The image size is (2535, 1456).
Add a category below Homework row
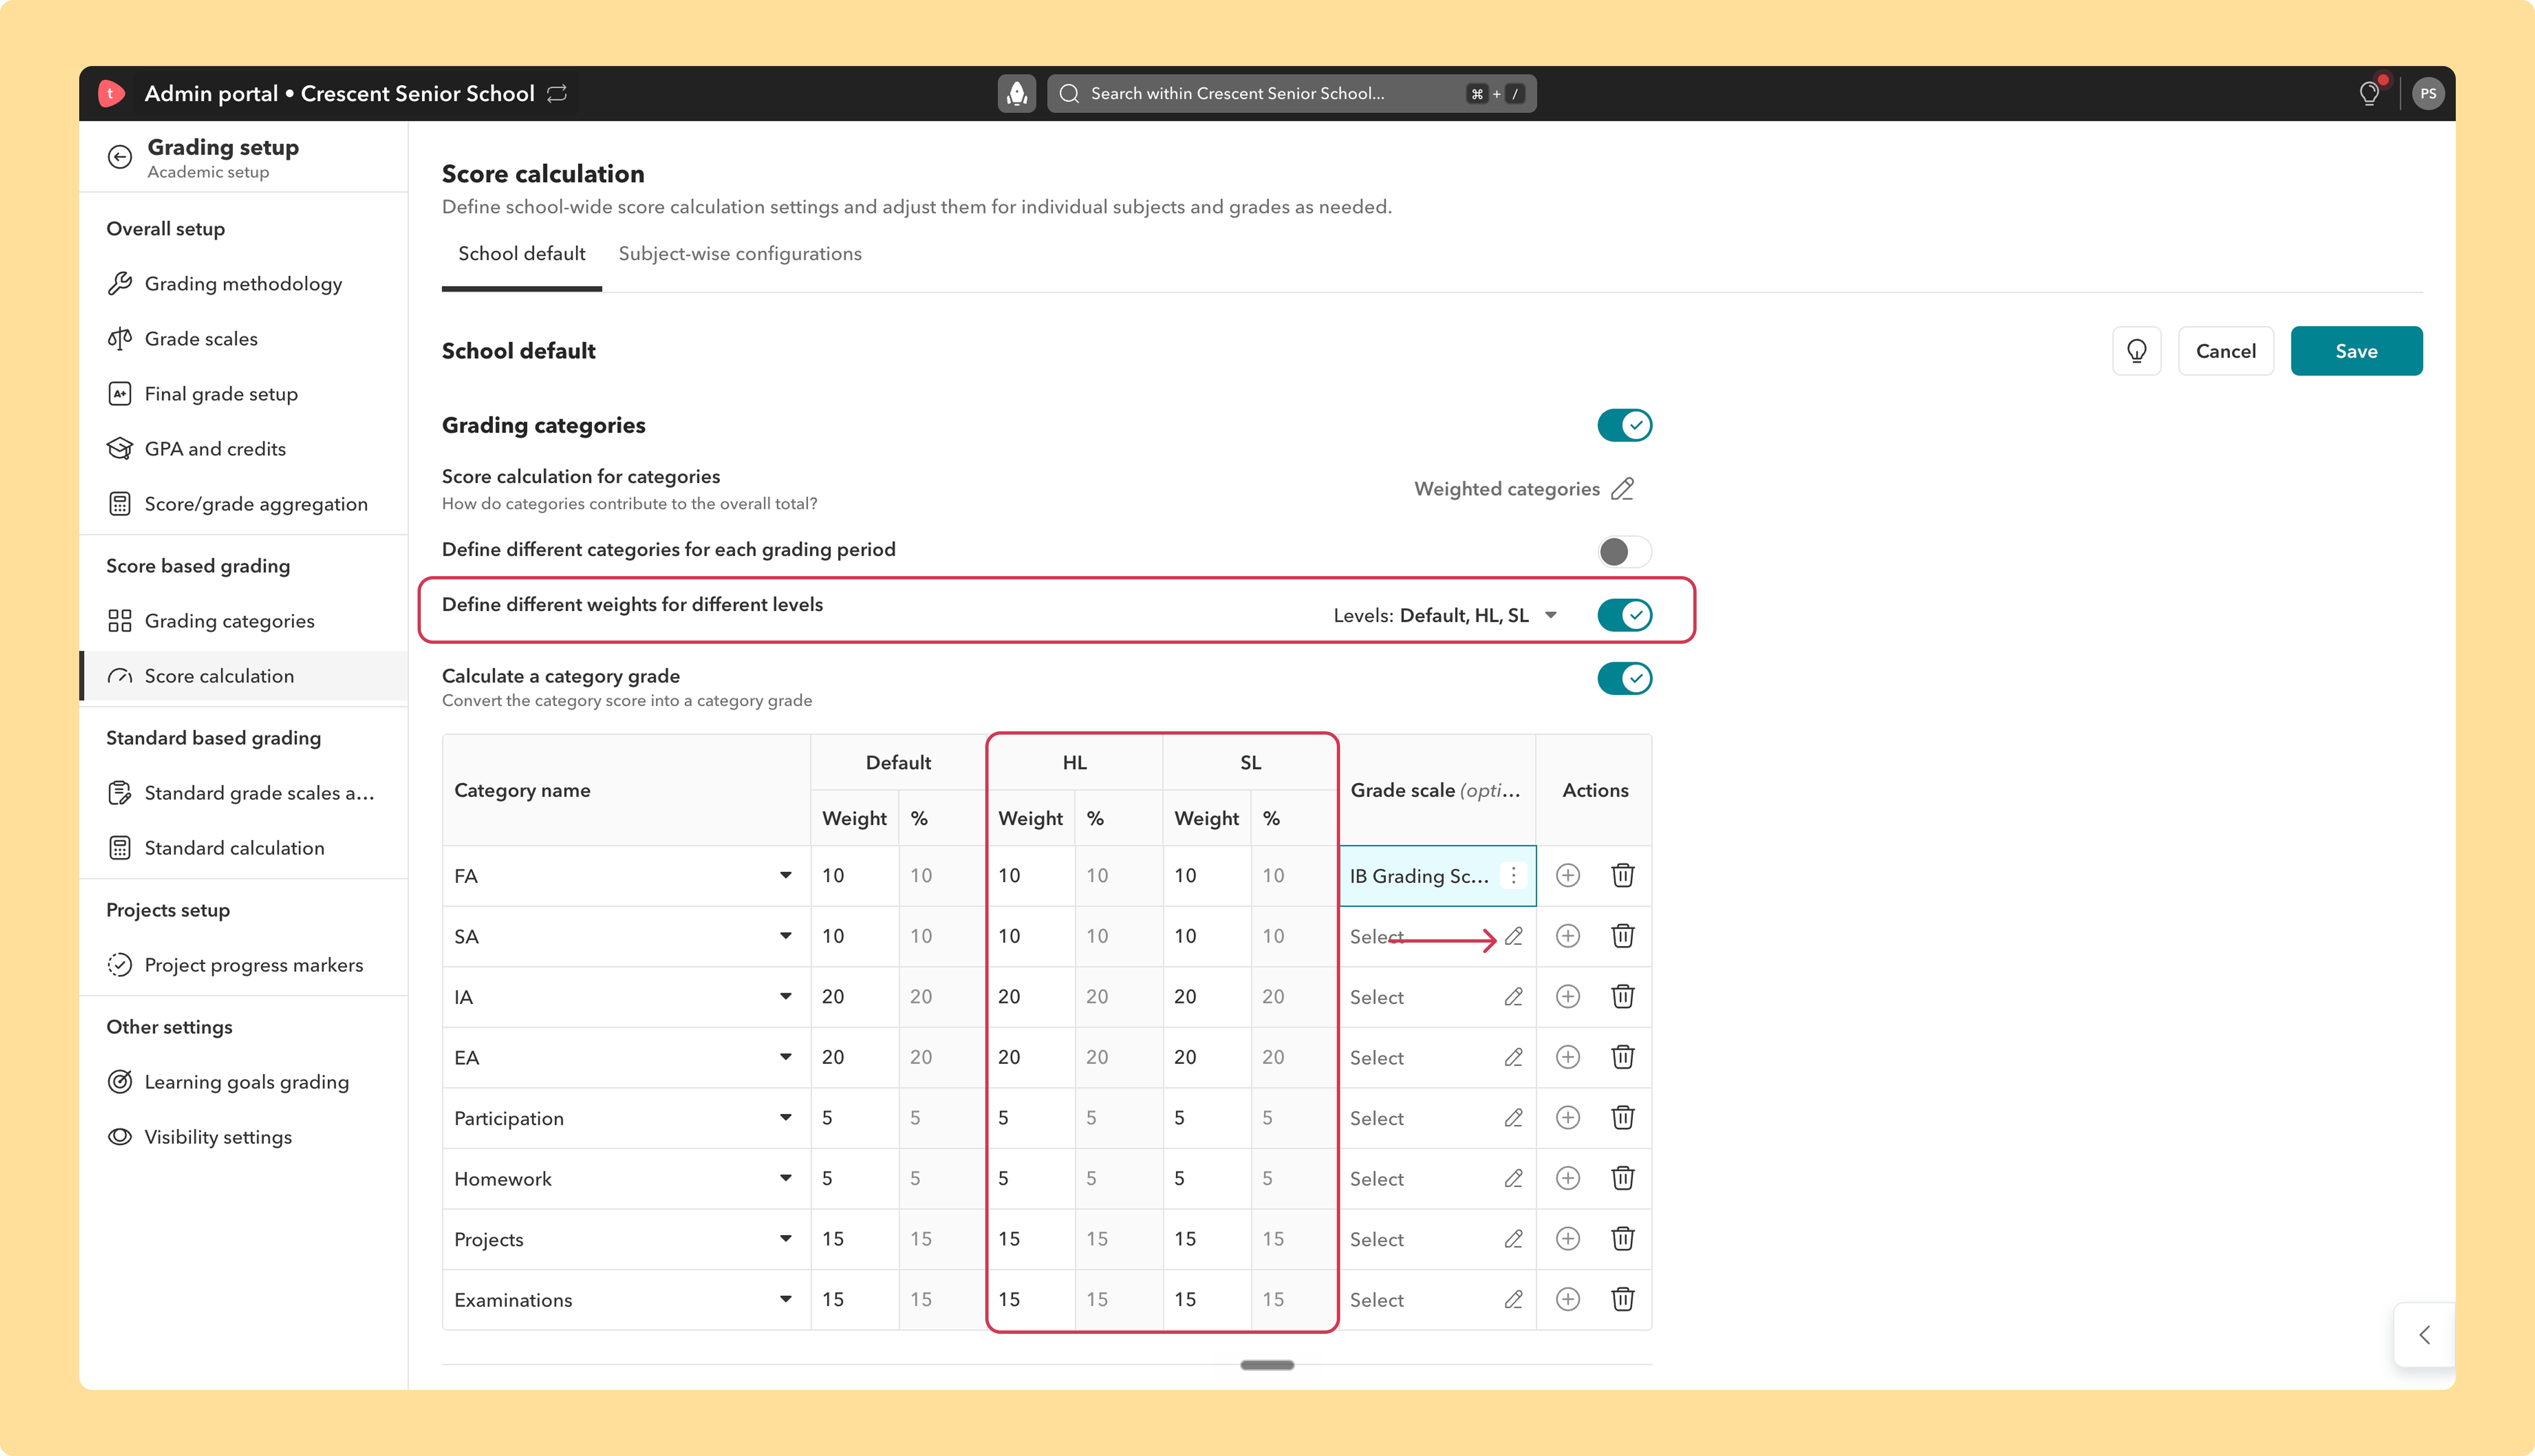coord(1567,1178)
